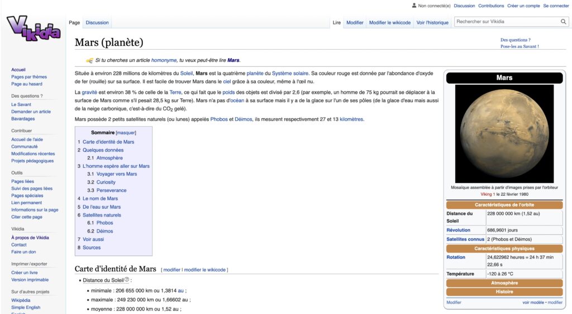Open the Pose-les au Savant link
The image size is (572, 314).
click(519, 47)
